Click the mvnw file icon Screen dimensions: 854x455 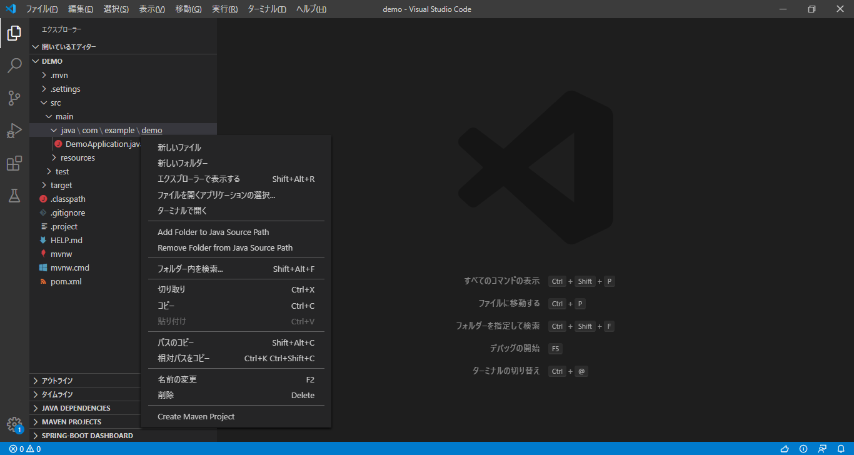pos(43,254)
